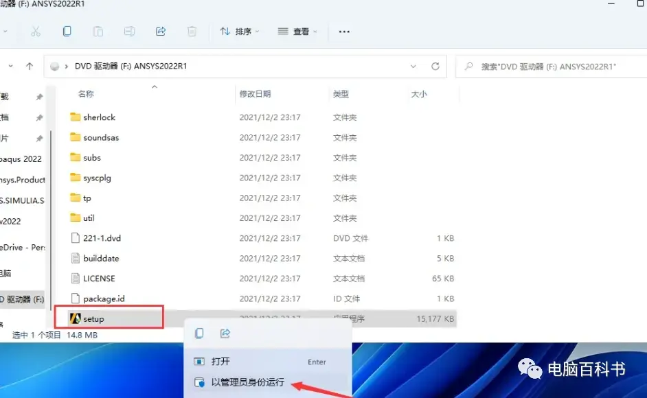Open the OneDrive - Personal sidebar item

pyautogui.click(x=22, y=248)
